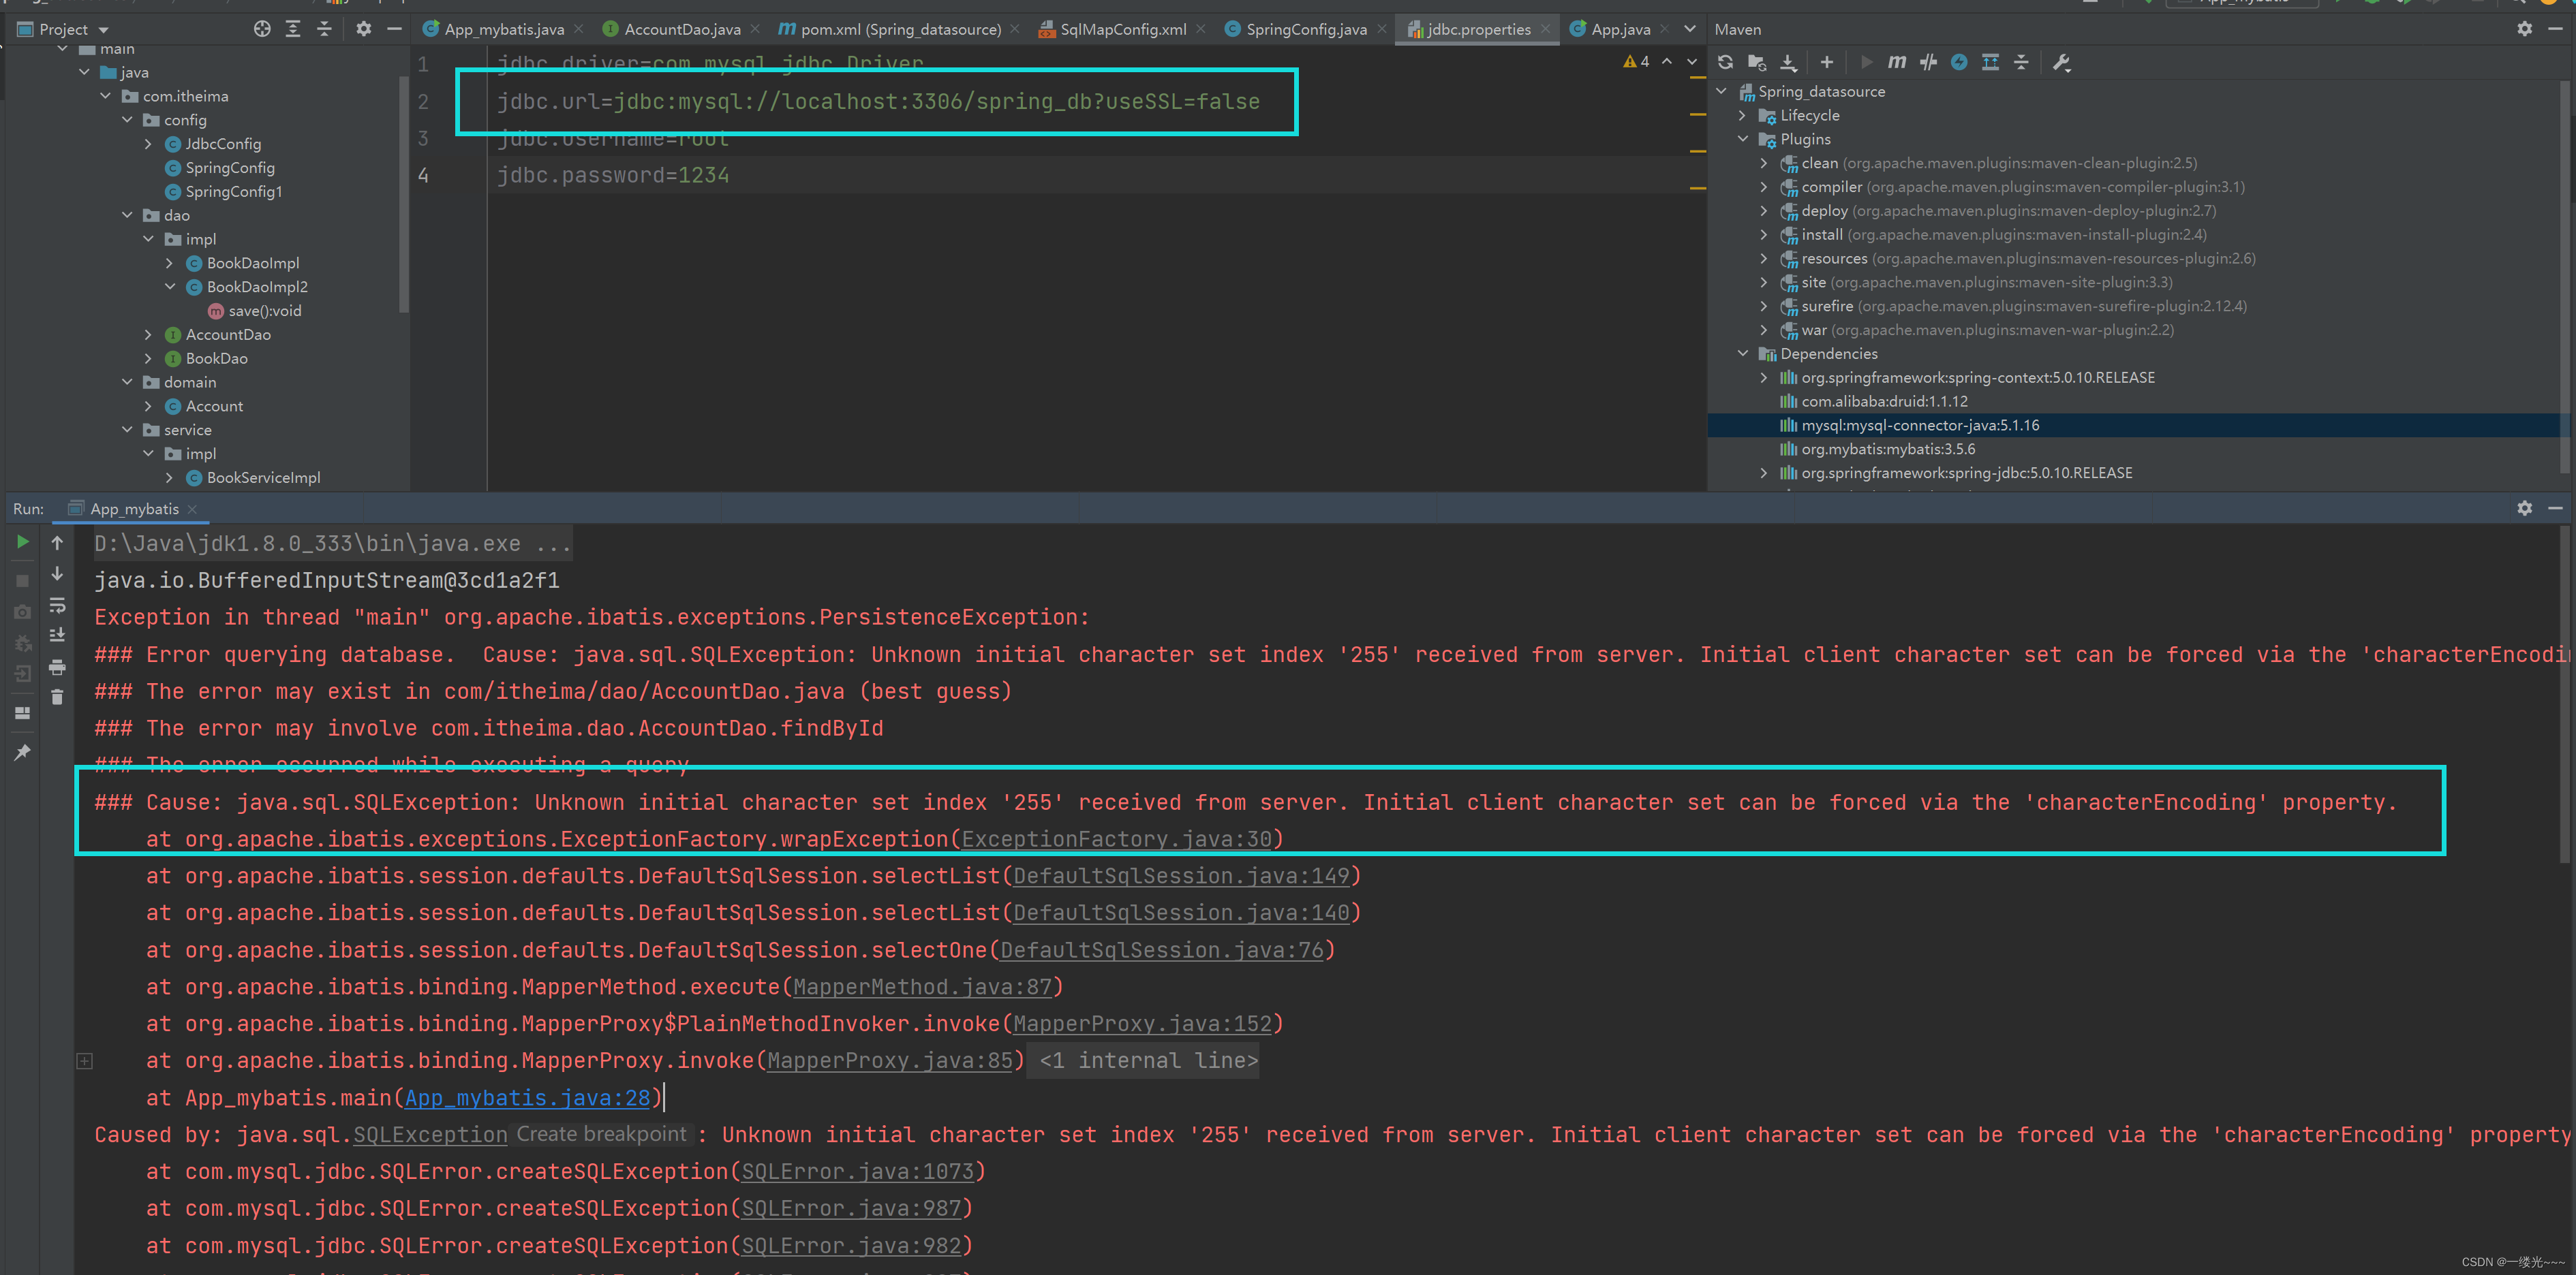Clear all console output with trash icon
Screen dimensions: 2576x1275
[57, 697]
